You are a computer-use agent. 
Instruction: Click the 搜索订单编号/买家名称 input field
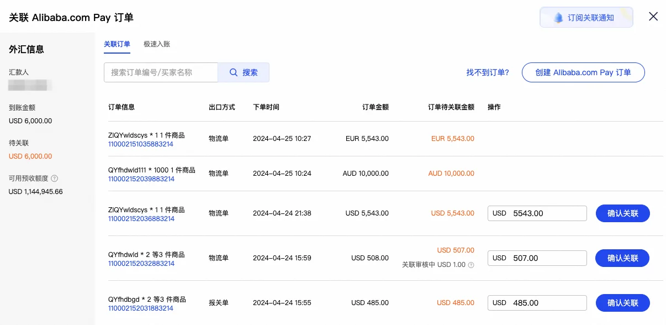[x=161, y=72]
